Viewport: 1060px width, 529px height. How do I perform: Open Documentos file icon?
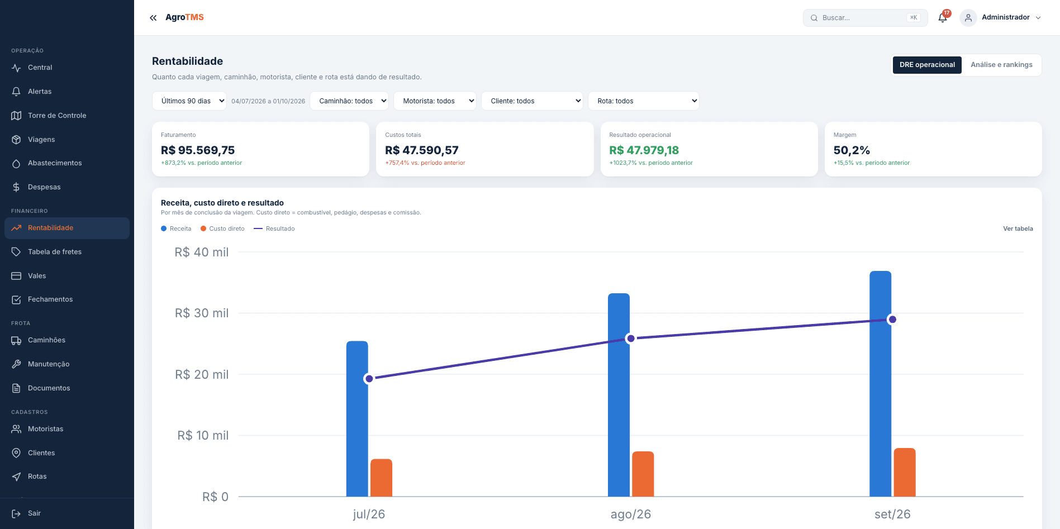pyautogui.click(x=16, y=388)
